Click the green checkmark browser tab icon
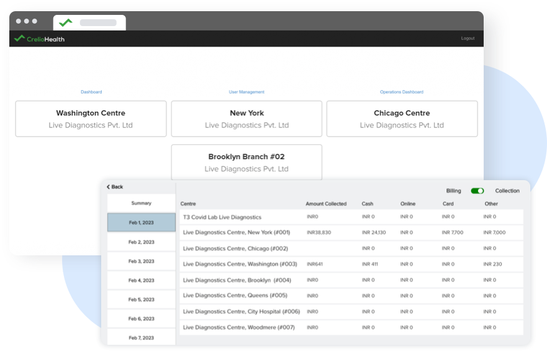Viewport: 547px width, 351px height. coord(65,22)
